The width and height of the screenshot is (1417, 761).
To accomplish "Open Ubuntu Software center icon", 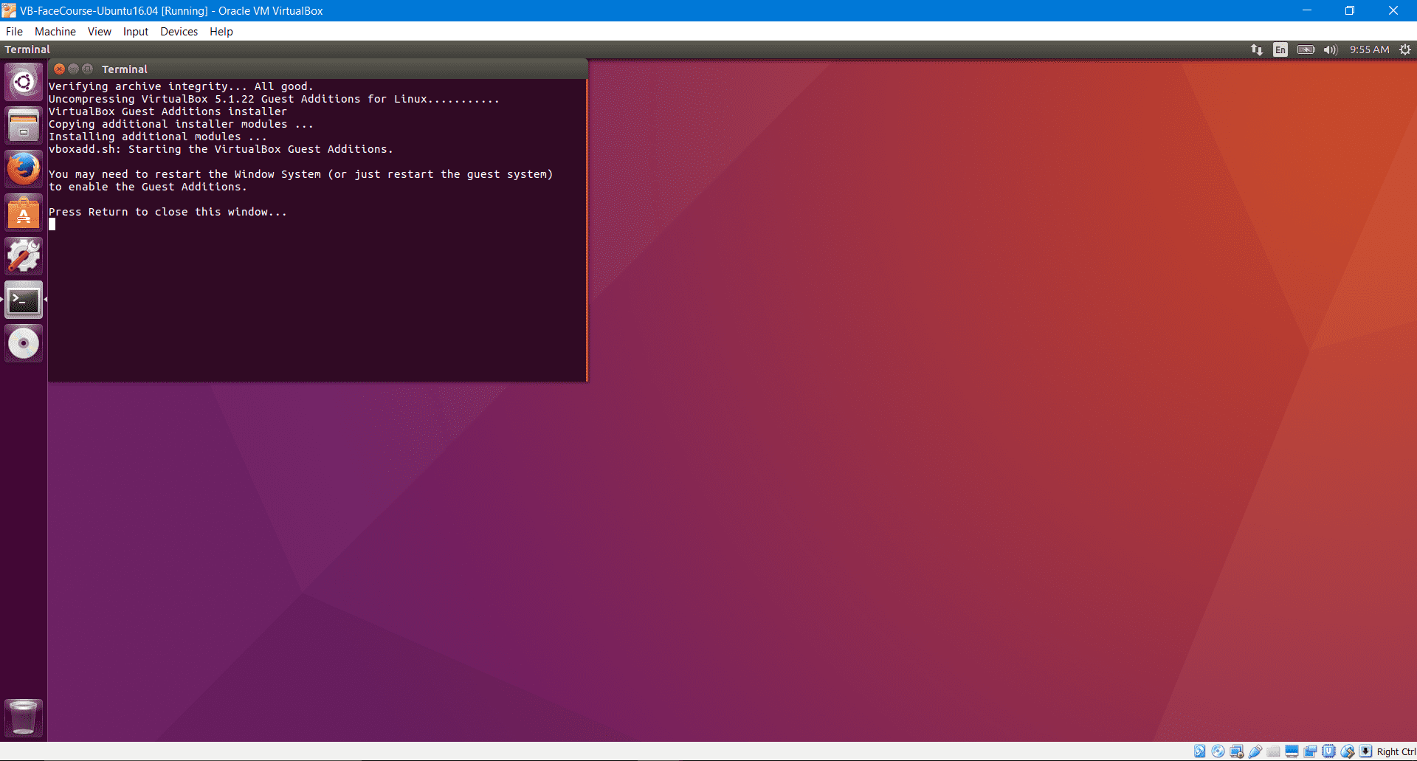I will [24, 213].
